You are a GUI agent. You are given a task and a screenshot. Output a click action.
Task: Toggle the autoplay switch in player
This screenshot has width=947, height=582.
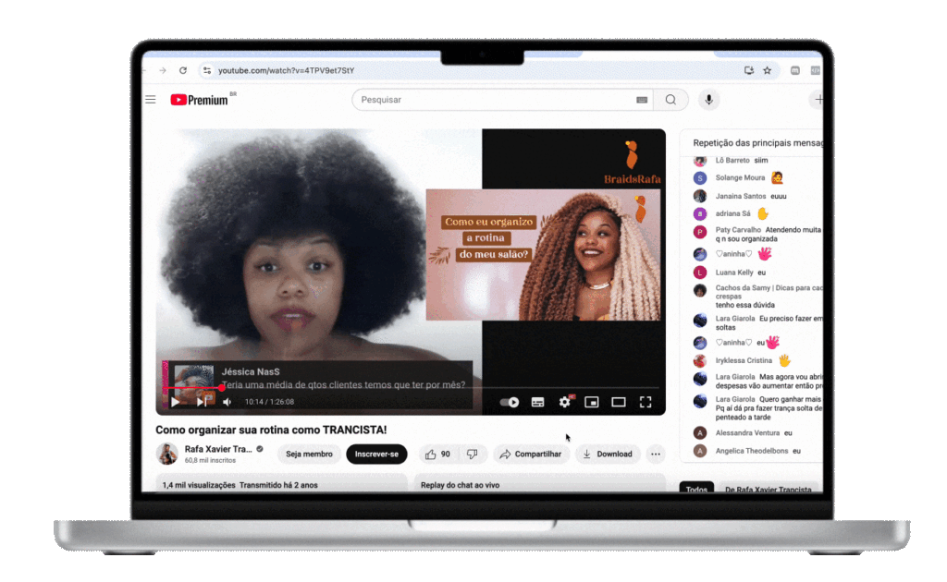(x=510, y=402)
